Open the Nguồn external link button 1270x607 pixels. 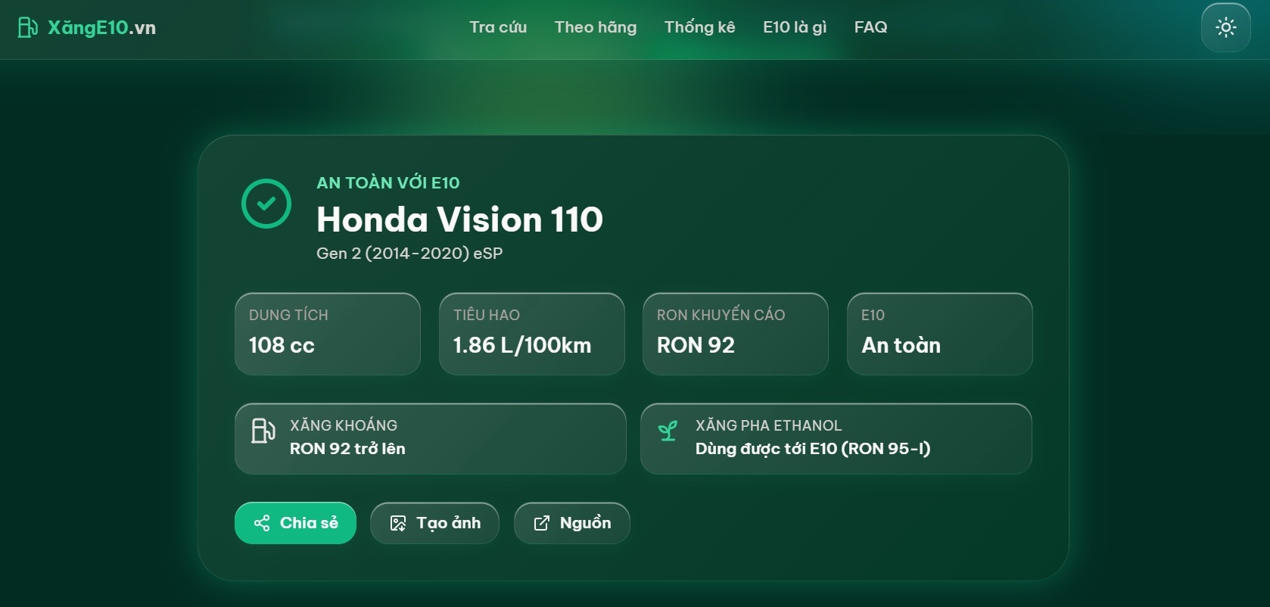tap(571, 523)
